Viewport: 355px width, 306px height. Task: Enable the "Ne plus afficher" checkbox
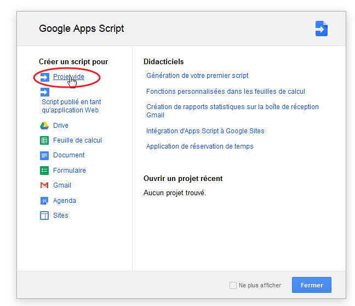tap(233, 285)
